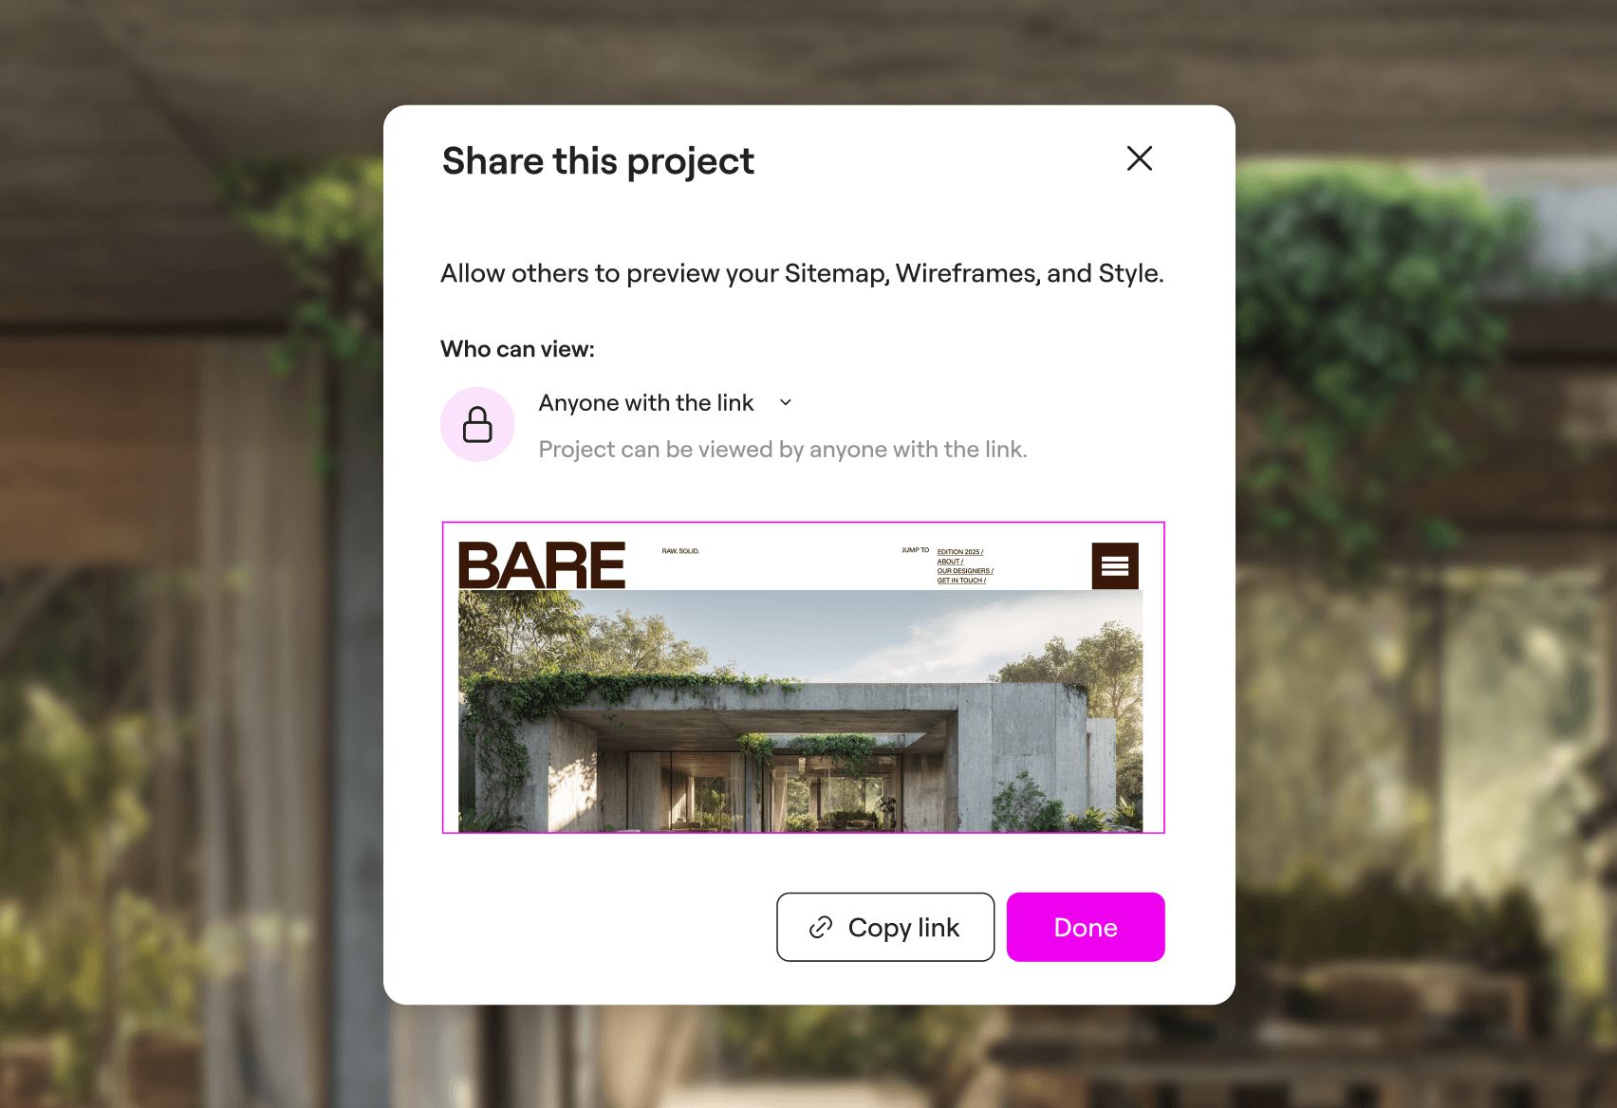Open the 'Anyone with the link' dropdown

click(x=665, y=403)
